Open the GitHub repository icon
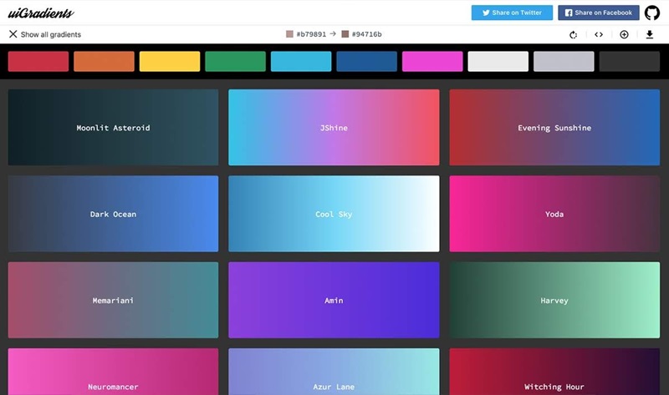This screenshot has height=395, width=669. click(651, 13)
